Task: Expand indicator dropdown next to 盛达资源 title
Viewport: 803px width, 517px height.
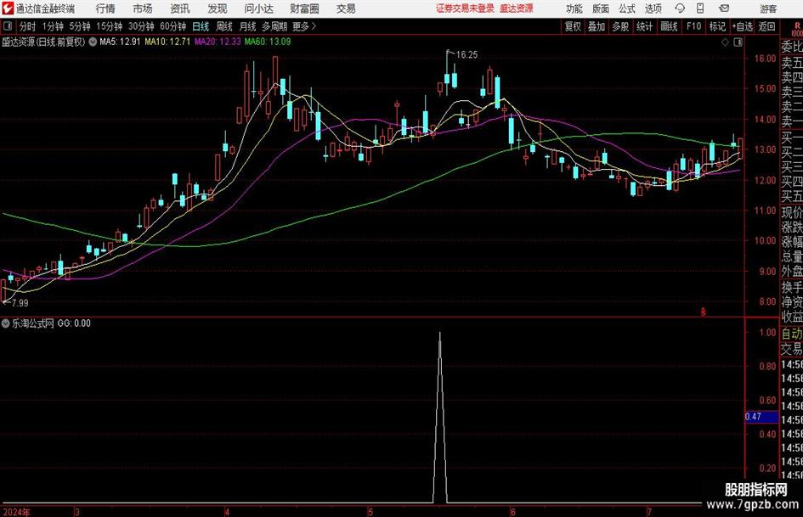Action: click(x=93, y=42)
